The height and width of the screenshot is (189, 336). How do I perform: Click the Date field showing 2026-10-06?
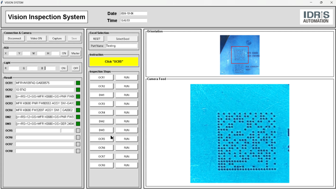click(134, 13)
